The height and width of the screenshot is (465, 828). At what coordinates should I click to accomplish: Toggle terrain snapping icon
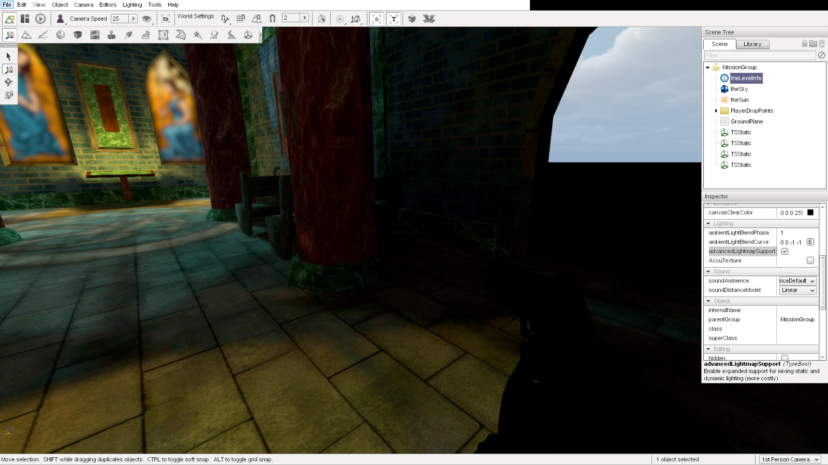pos(257,19)
